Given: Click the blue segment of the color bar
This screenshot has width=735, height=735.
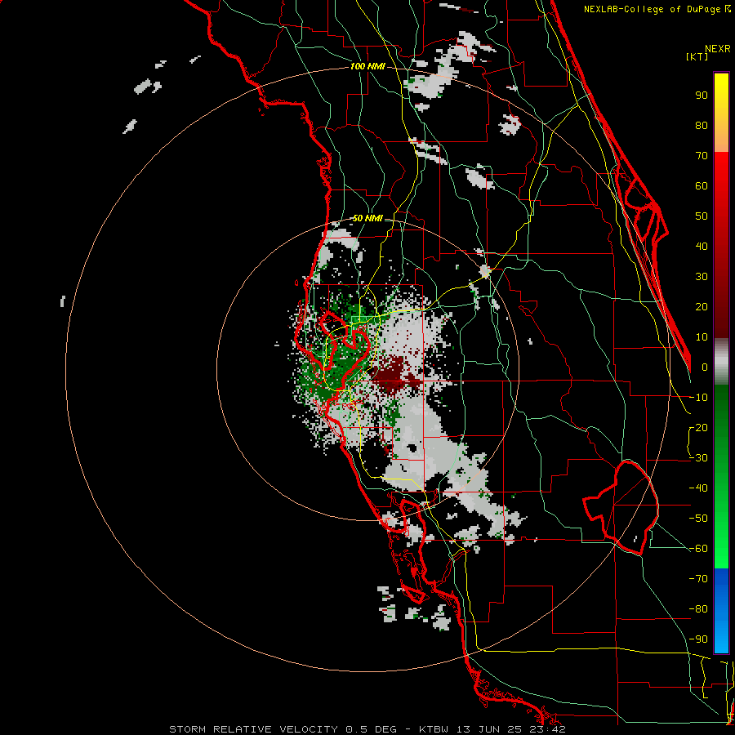Looking at the screenshot, I should pyautogui.click(x=721, y=611).
